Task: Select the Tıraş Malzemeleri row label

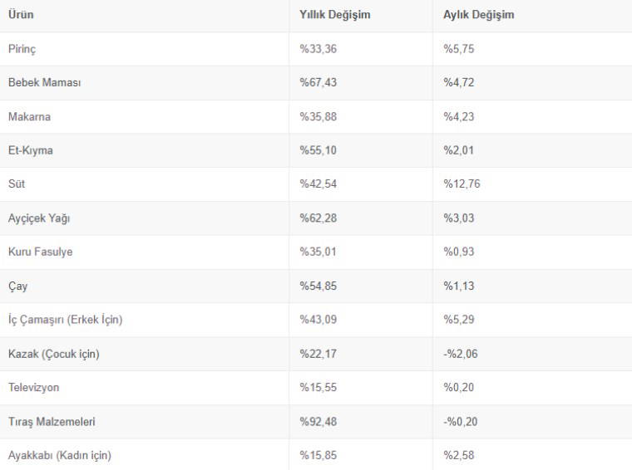Action: 52,422
